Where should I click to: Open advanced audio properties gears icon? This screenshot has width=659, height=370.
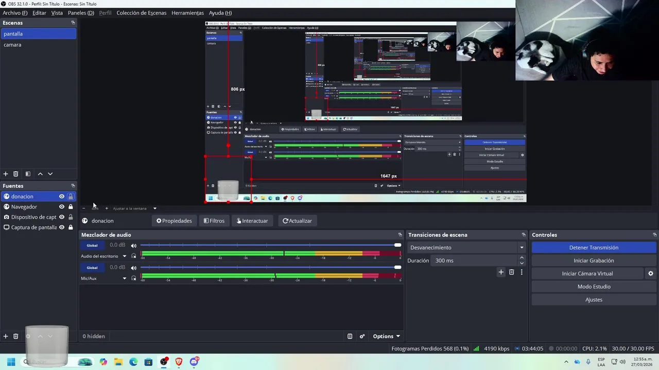point(362,336)
